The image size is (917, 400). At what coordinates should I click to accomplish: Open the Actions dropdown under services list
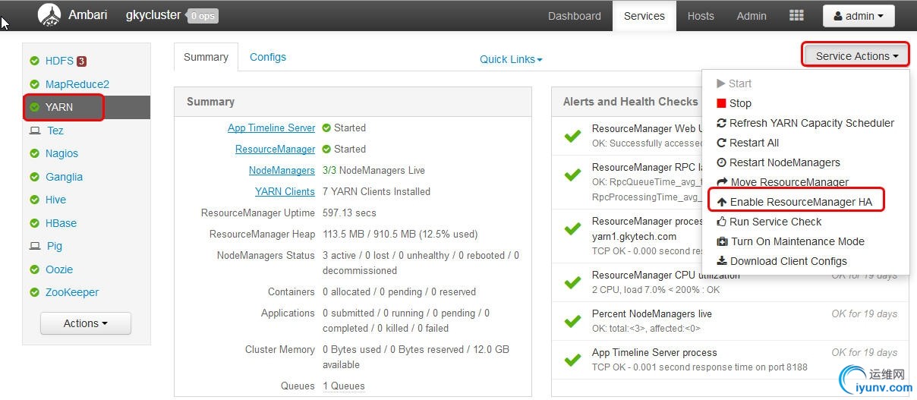point(85,323)
